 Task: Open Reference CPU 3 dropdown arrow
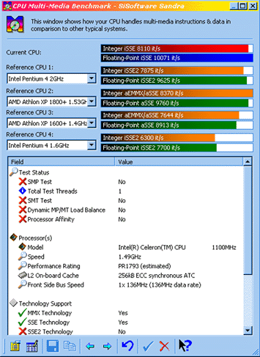[92, 123]
